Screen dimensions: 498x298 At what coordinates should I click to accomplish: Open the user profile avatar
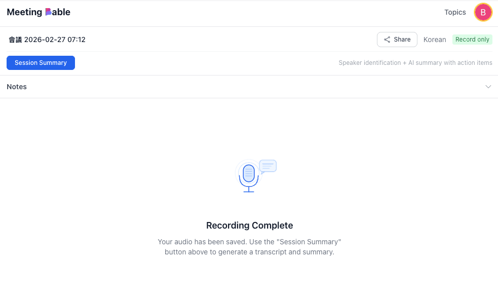(483, 12)
